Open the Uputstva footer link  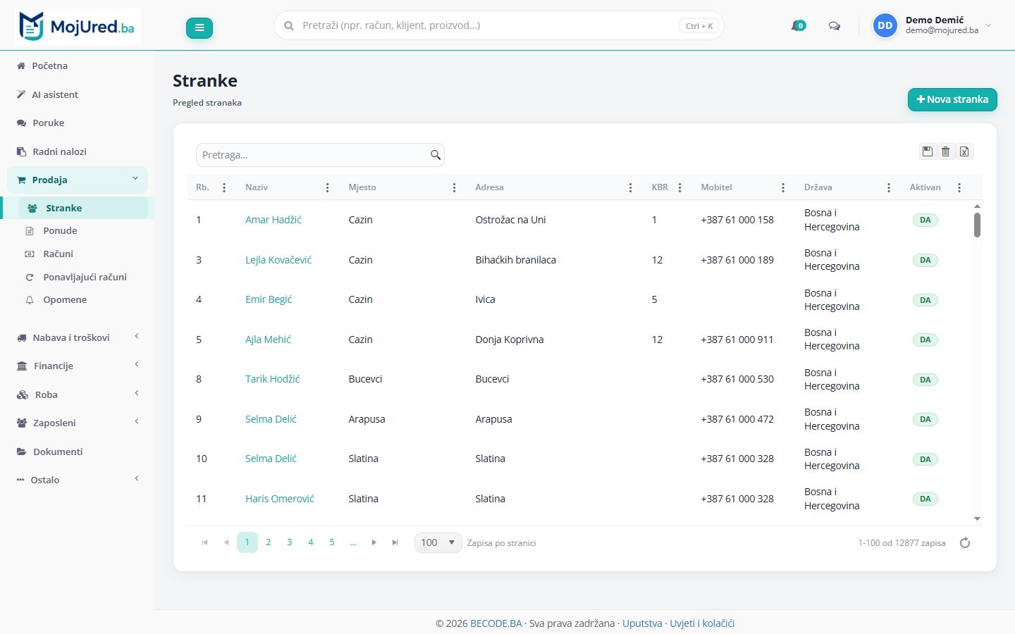(642, 623)
